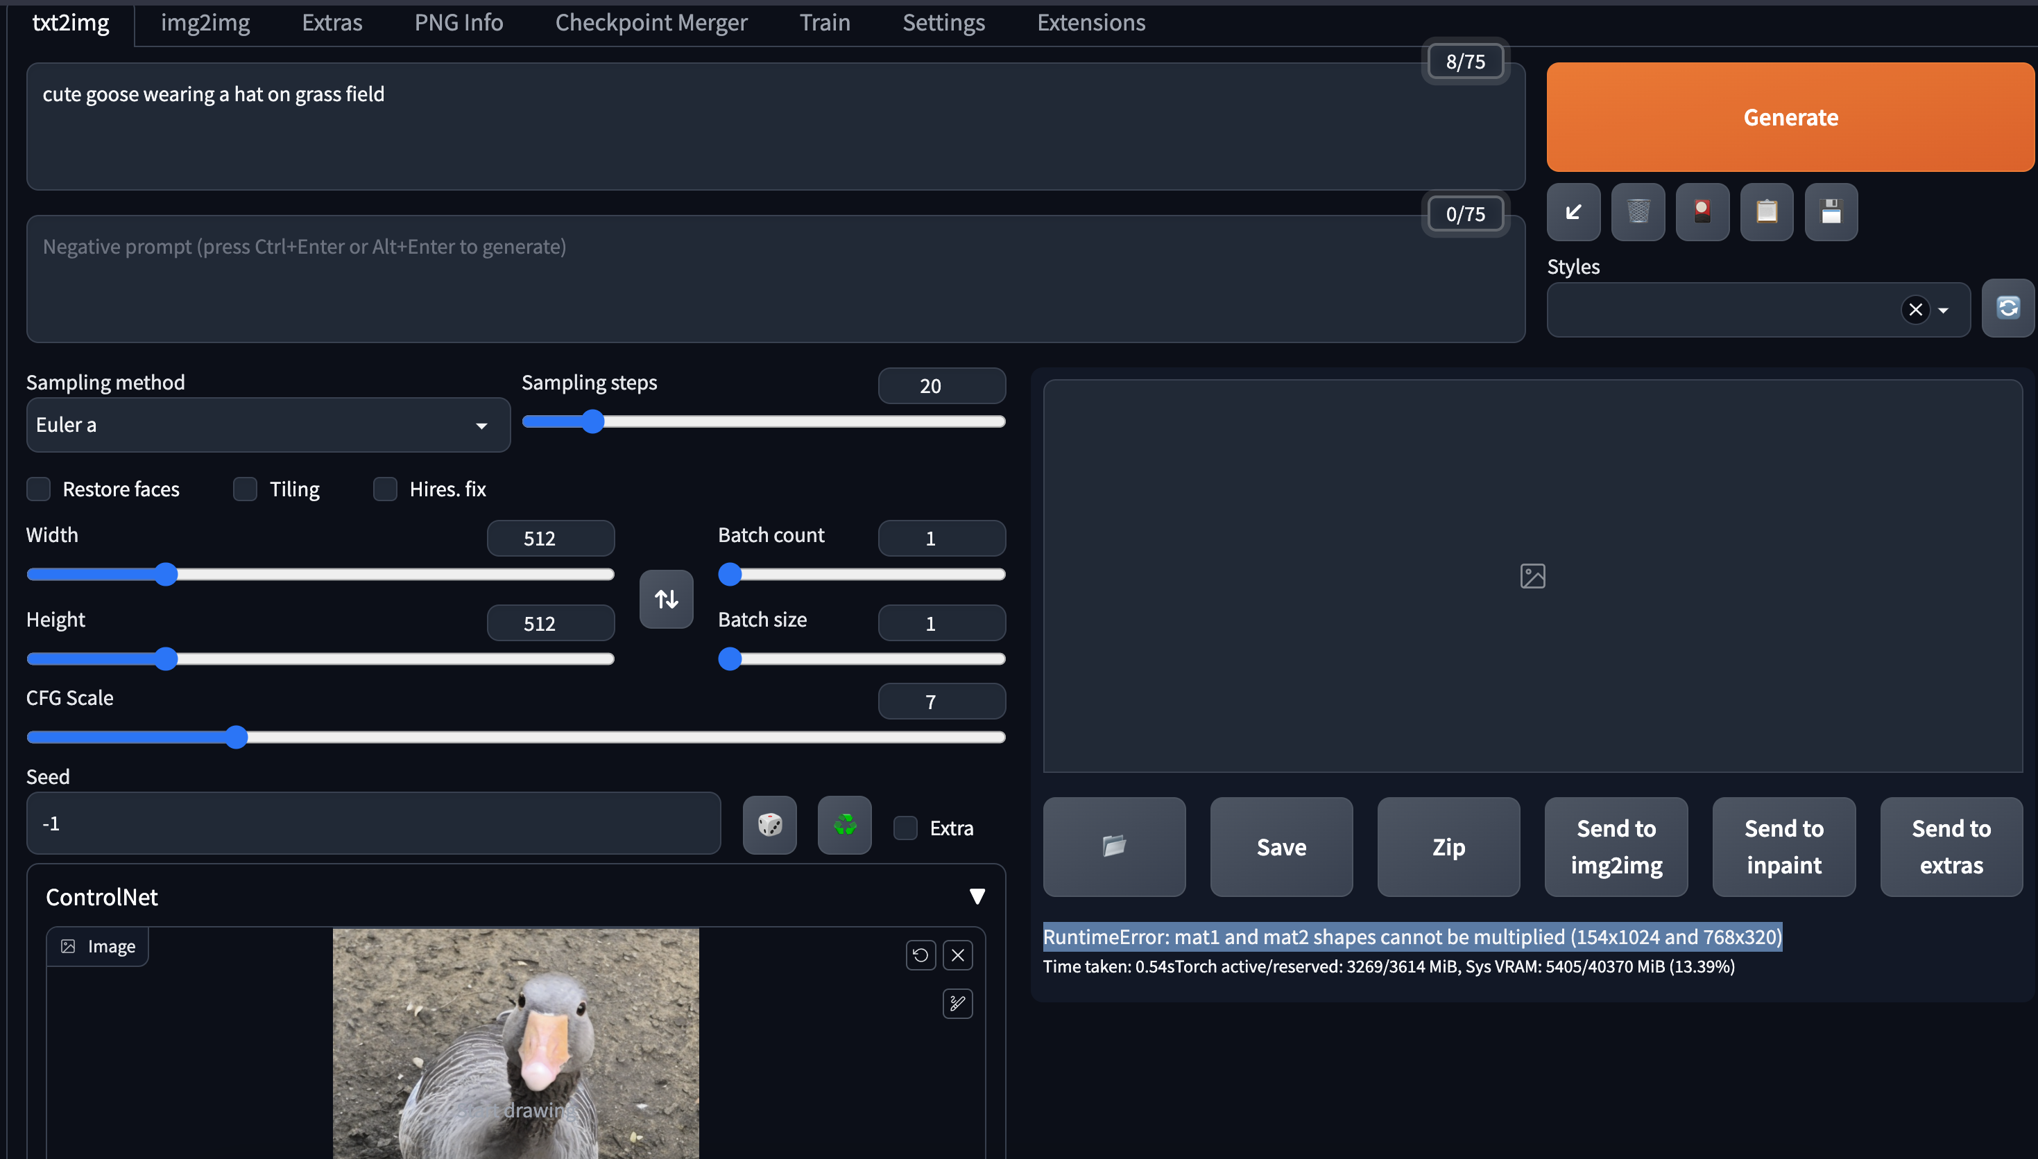Image resolution: width=2038 pixels, height=1159 pixels.
Task: Click the Width value field
Action: tap(550, 538)
